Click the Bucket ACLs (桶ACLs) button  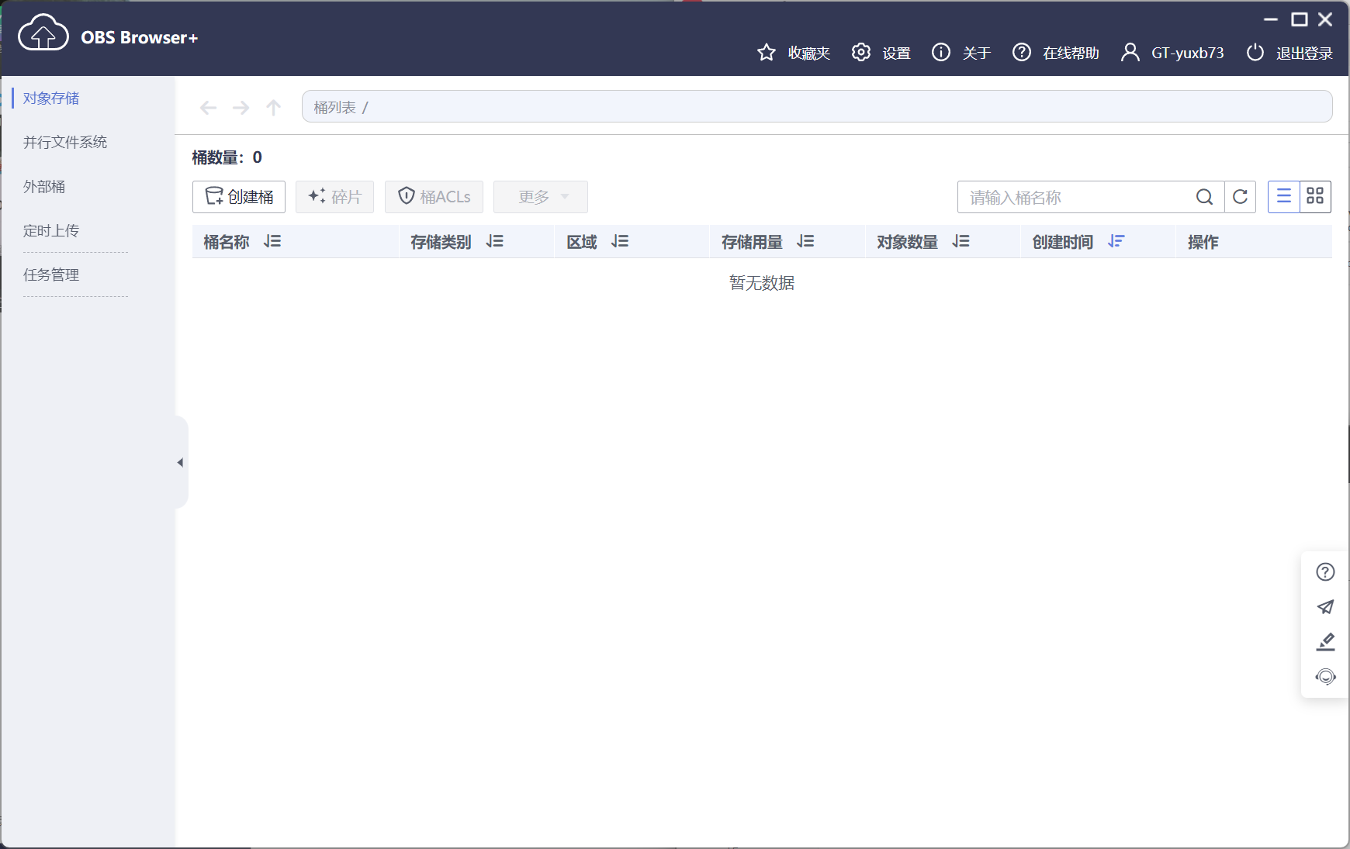[x=434, y=197]
